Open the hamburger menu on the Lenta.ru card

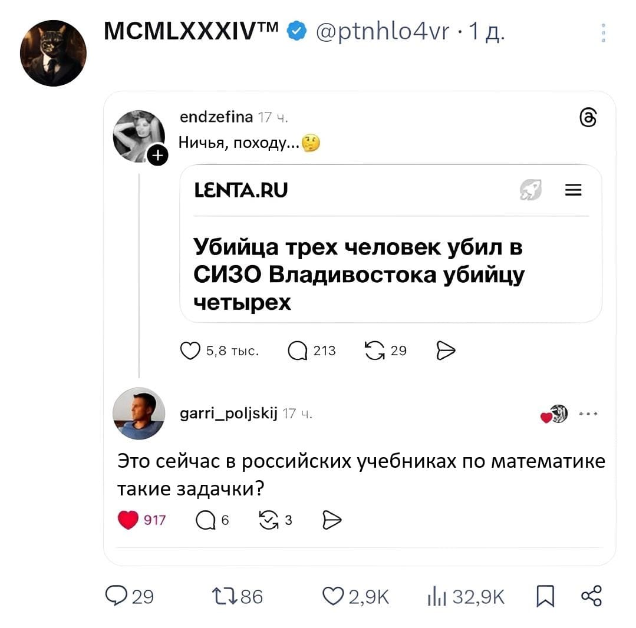[573, 190]
